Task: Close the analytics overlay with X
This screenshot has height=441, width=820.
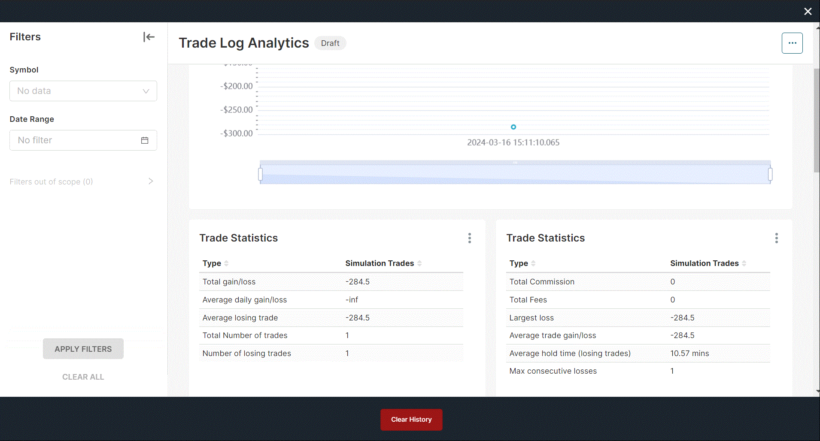Action: pos(808,12)
